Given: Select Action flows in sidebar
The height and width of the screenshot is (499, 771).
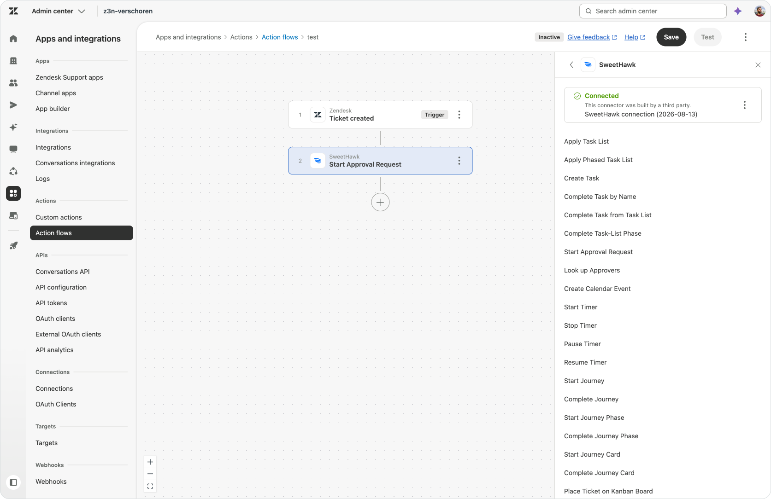Looking at the screenshot, I should (x=82, y=233).
